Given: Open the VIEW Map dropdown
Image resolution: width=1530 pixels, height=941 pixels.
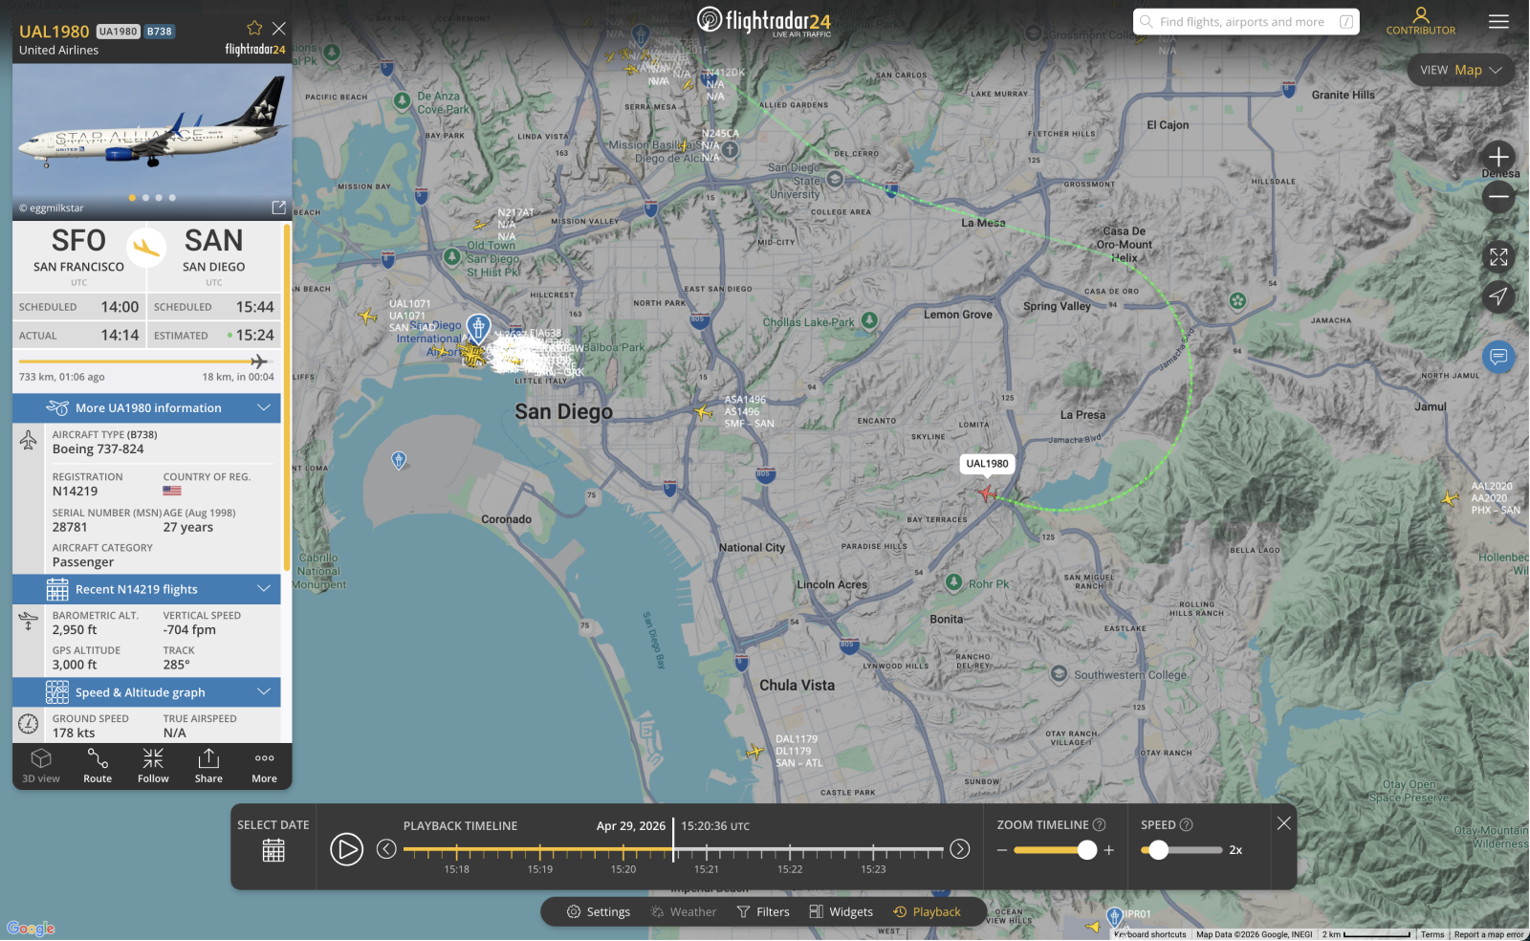Looking at the screenshot, I should pos(1461,69).
